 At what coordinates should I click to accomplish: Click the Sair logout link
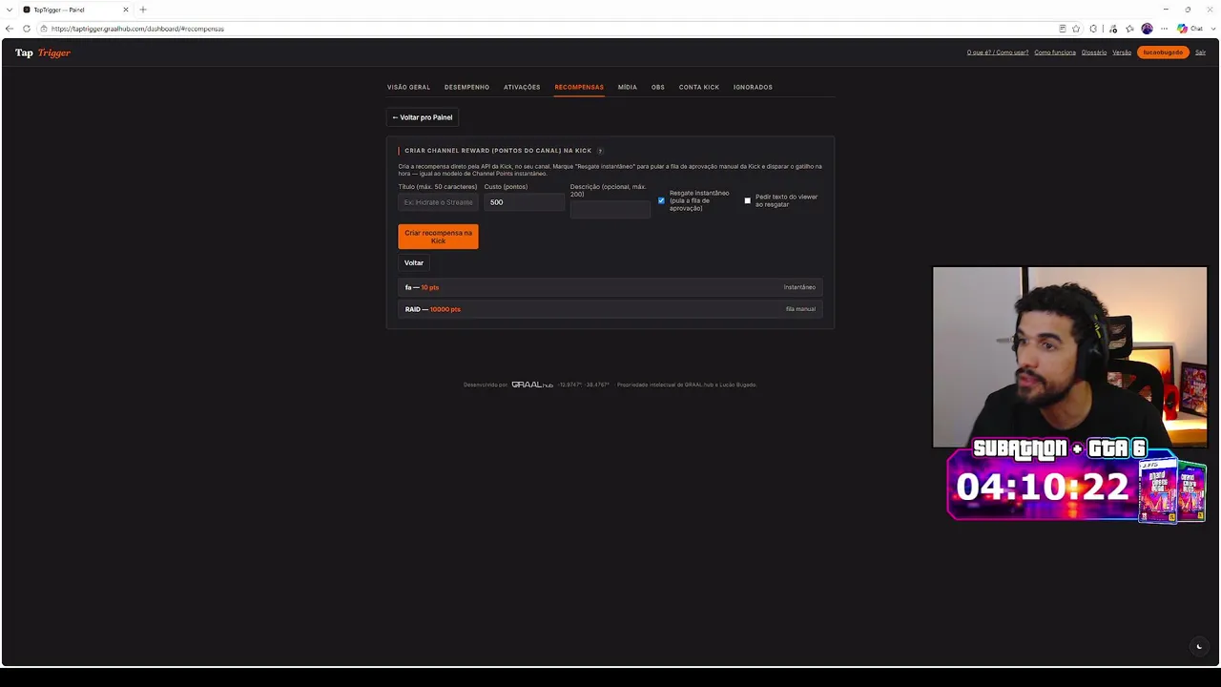[x=1200, y=52]
